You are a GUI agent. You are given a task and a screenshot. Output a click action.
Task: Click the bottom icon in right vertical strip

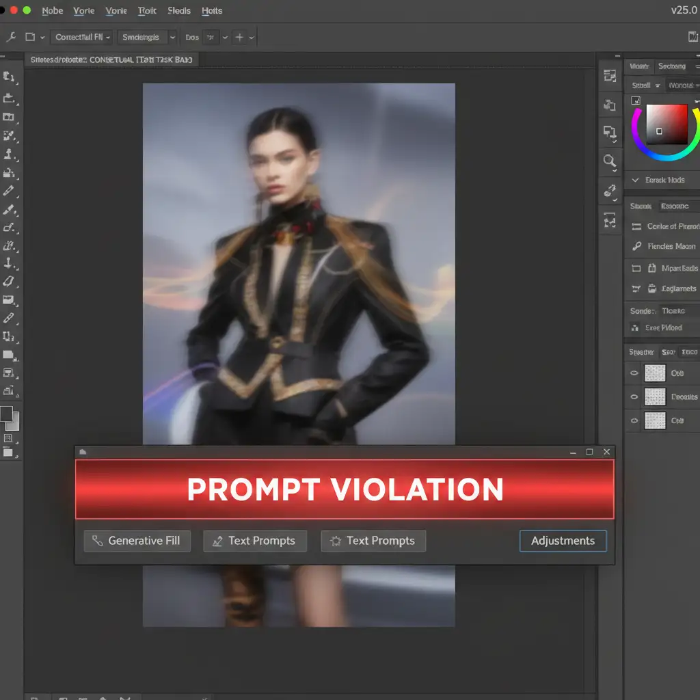click(609, 220)
